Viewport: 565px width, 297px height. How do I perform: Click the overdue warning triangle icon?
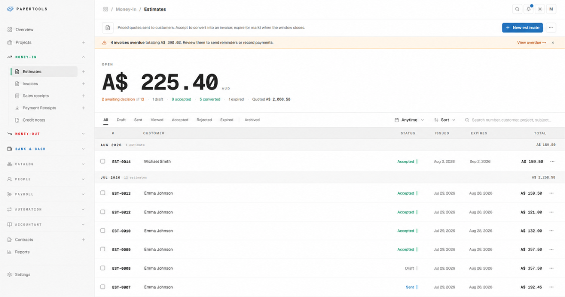[105, 42]
